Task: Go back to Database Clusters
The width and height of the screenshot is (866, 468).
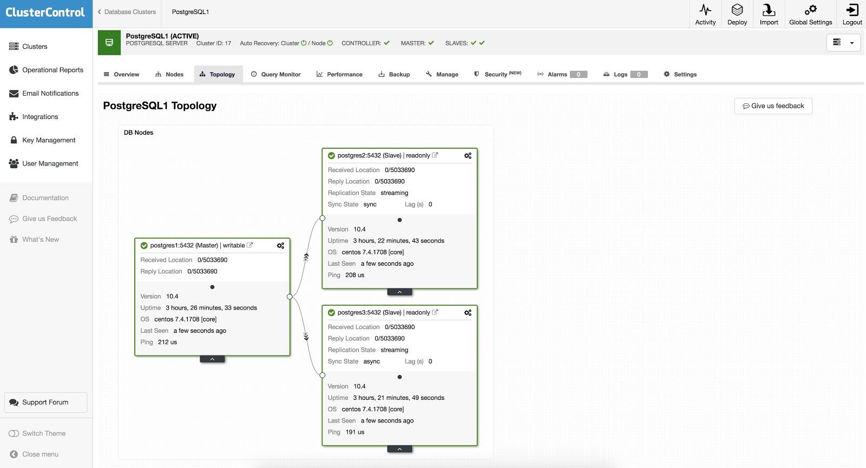Action: pos(127,12)
